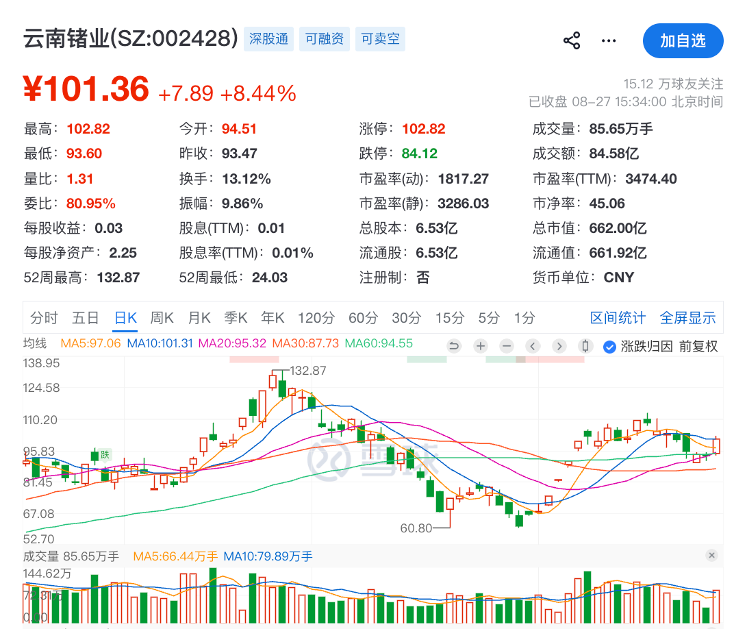Close the volume panel with the X icon

pyautogui.click(x=711, y=556)
